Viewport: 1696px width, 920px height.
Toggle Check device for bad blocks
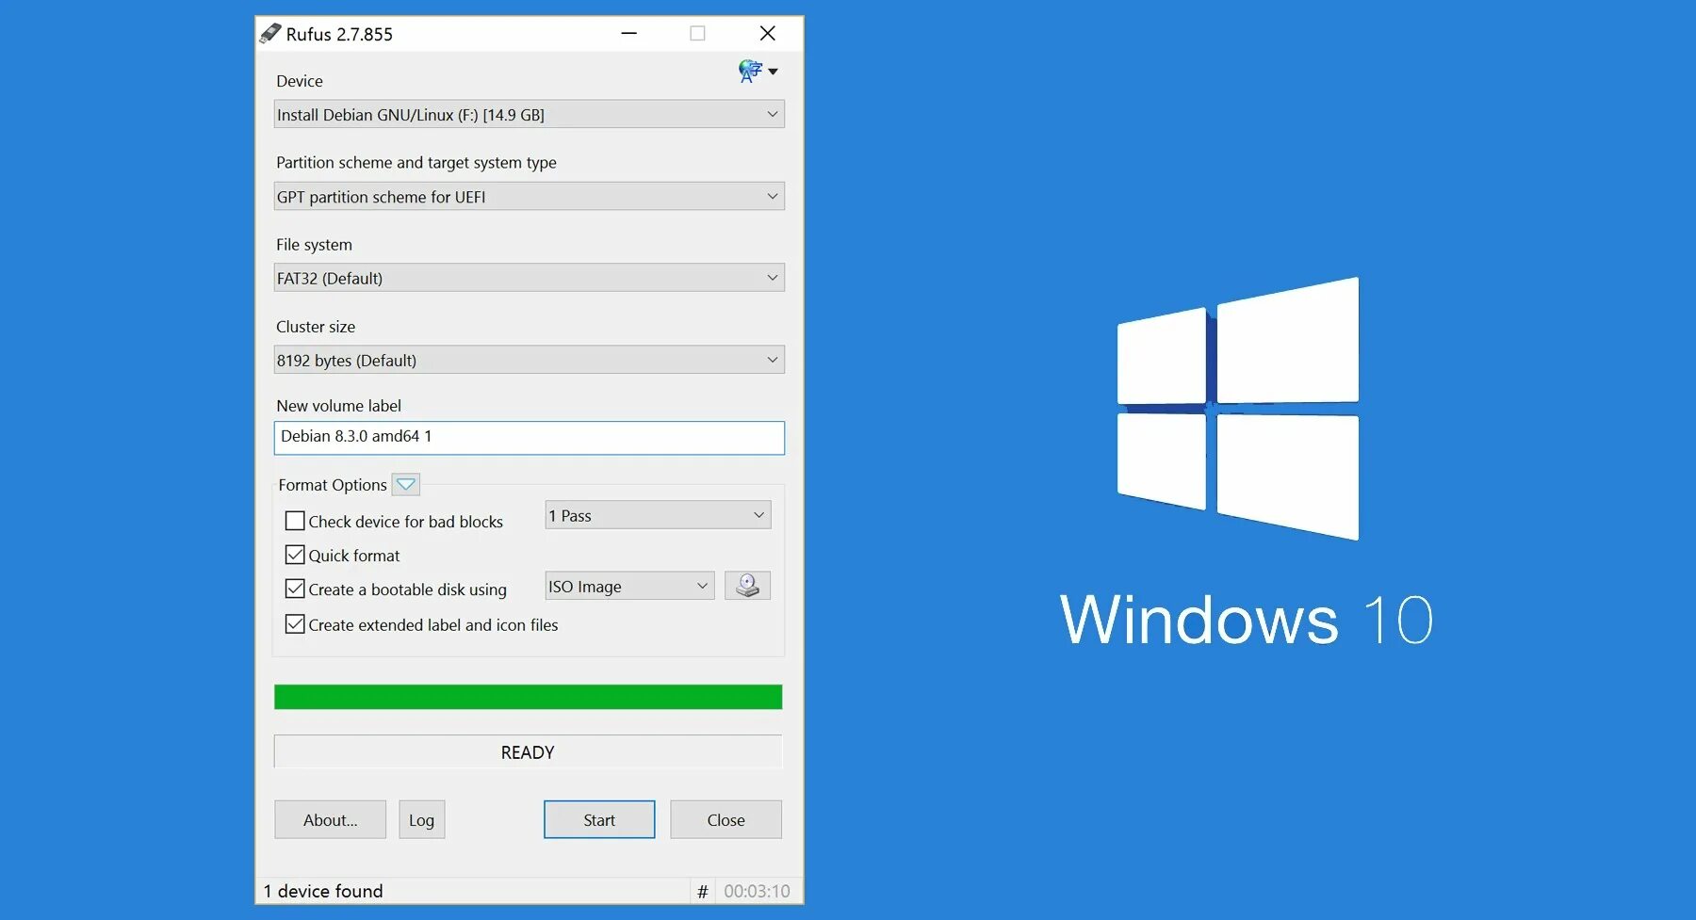[x=295, y=521]
